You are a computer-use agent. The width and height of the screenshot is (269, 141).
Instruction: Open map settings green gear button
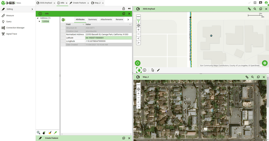coord(265,63)
